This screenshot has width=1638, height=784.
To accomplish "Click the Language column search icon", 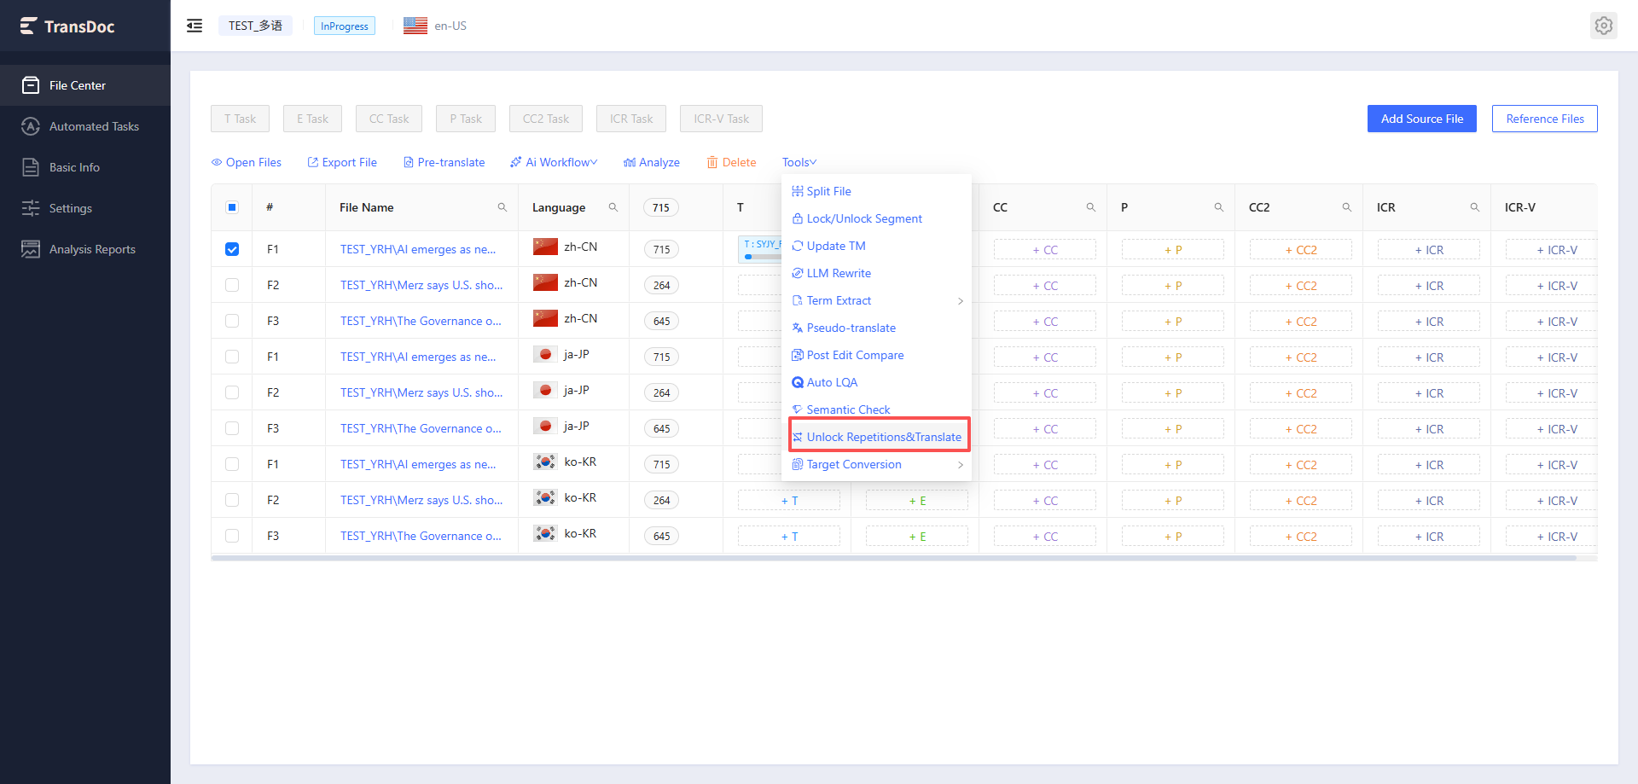I will (x=613, y=207).
